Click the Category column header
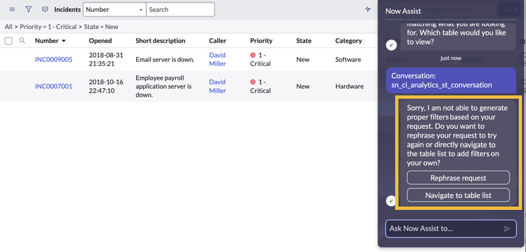The image size is (526, 252). coord(348,41)
